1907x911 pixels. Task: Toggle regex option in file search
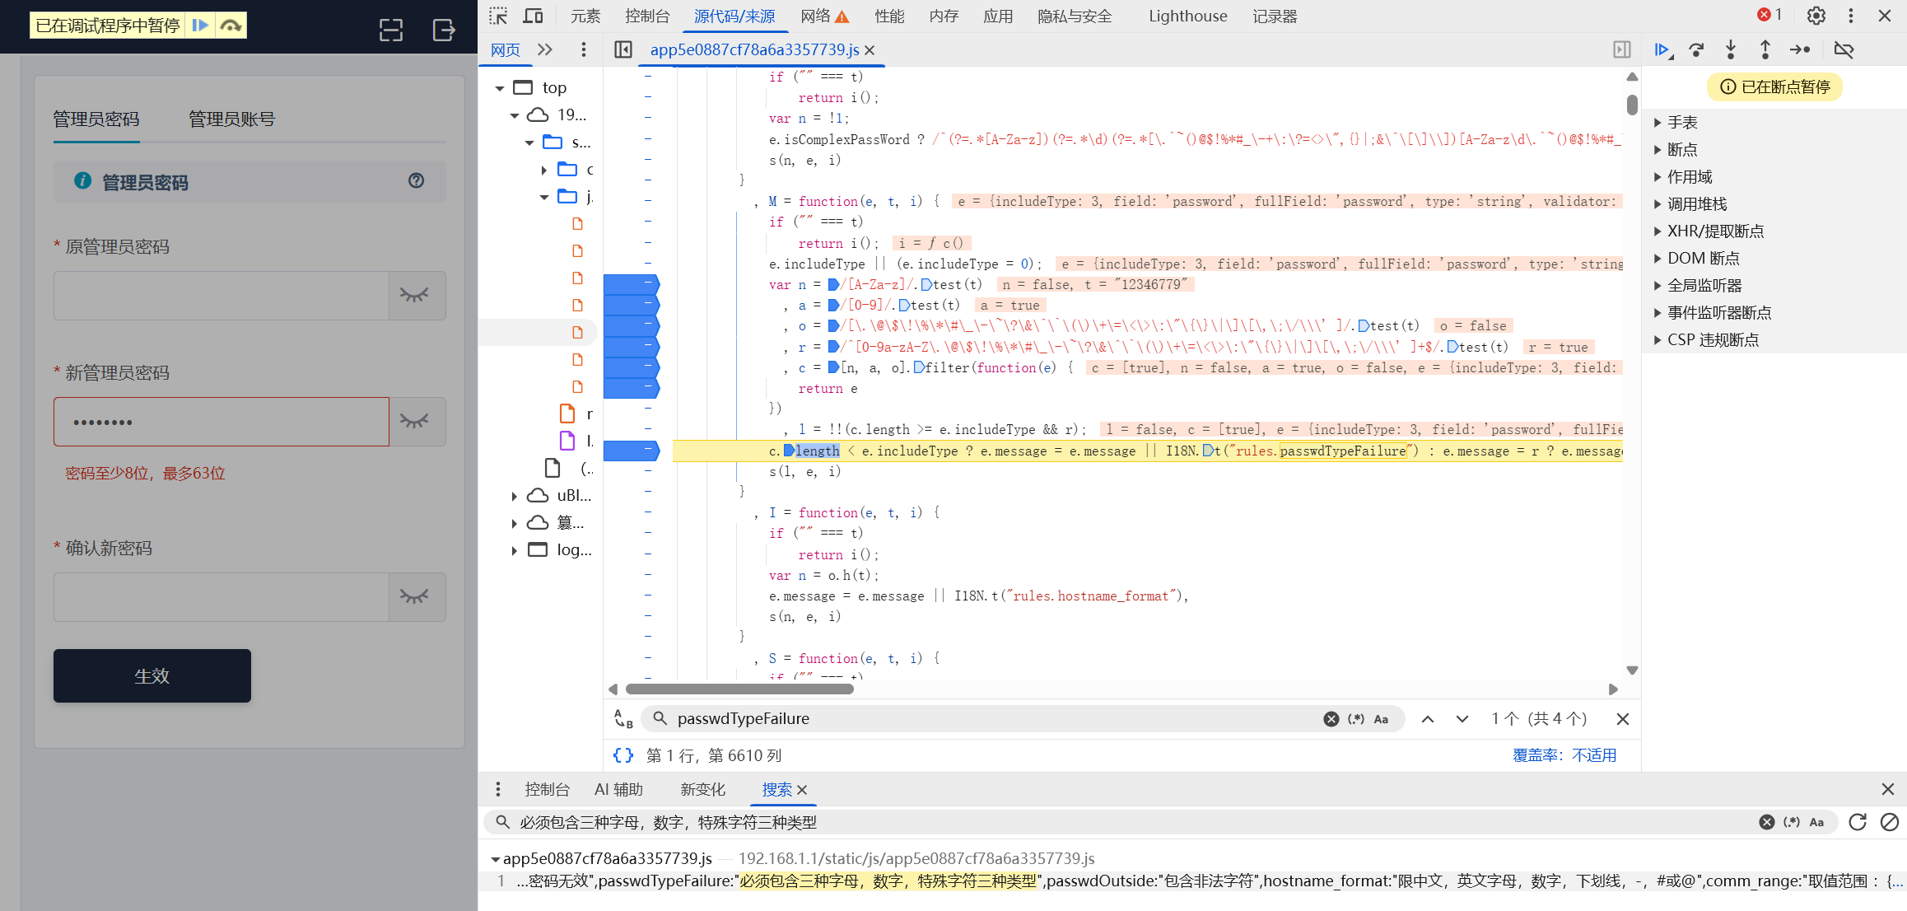[1356, 719]
